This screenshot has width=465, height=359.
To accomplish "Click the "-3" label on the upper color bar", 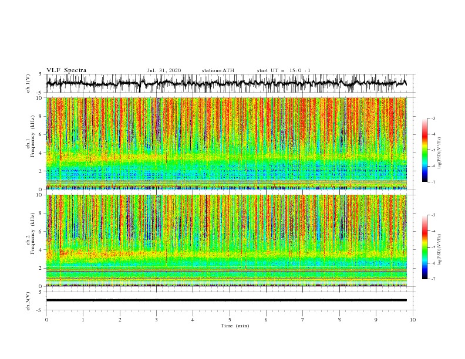I will pos(433,118).
